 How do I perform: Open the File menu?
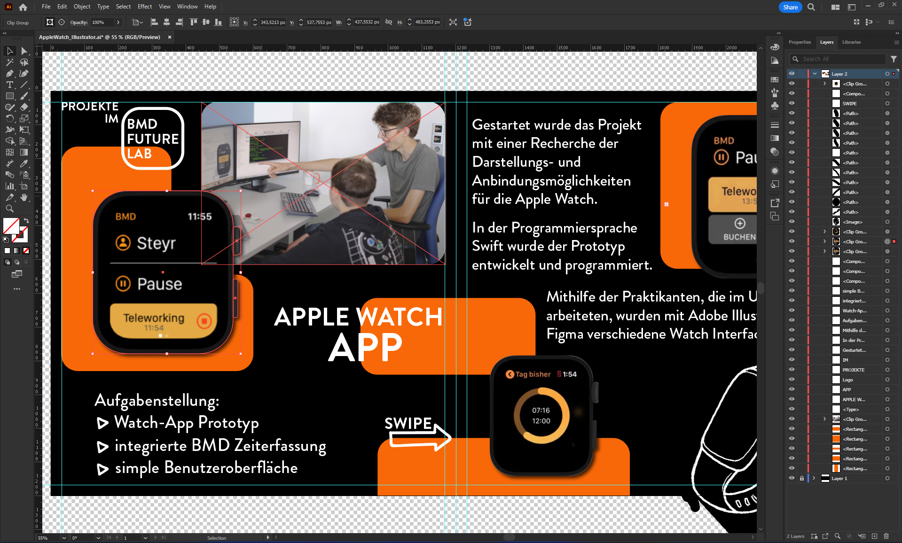46,7
